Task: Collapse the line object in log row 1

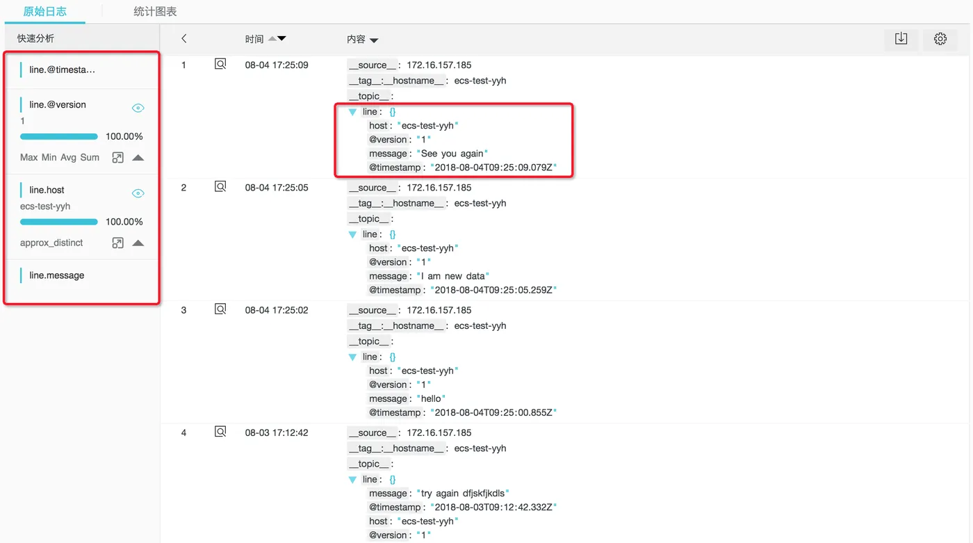Action: click(x=352, y=112)
